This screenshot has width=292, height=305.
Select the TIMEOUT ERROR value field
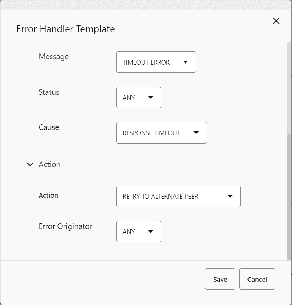(x=145, y=62)
